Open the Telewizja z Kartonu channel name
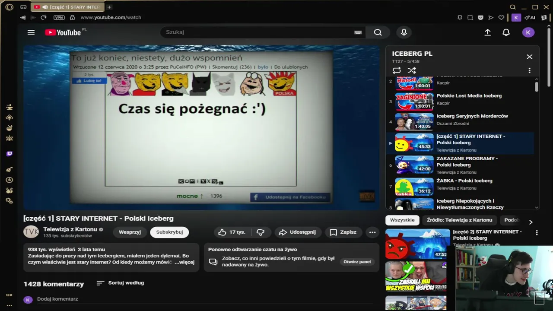 pyautogui.click(x=70, y=229)
